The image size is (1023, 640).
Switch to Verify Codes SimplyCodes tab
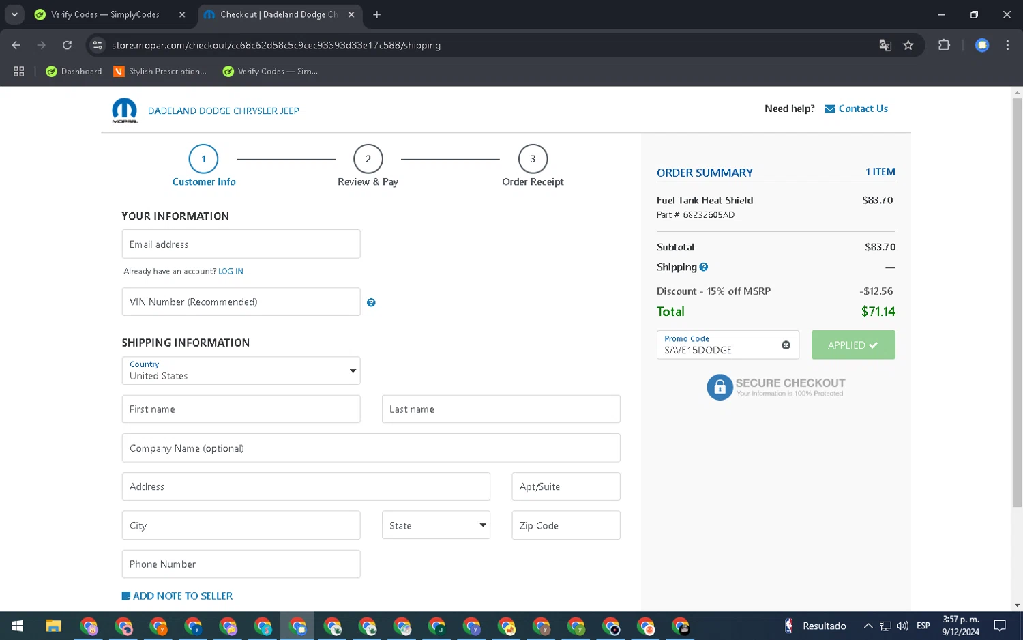(x=106, y=14)
